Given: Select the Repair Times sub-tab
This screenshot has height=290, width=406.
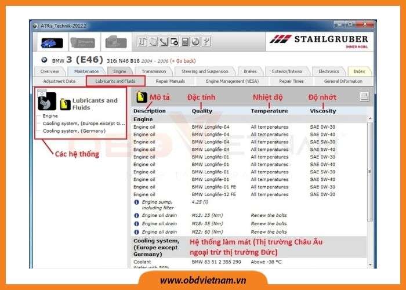Looking at the screenshot, I should pyautogui.click(x=291, y=81).
